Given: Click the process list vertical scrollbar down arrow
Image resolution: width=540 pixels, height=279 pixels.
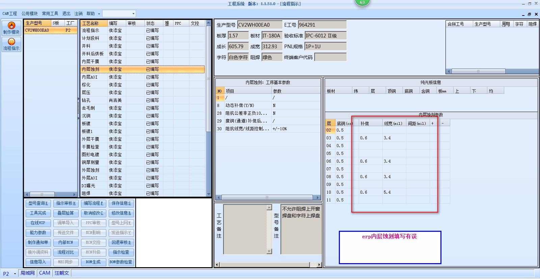Looking at the screenshot, I should click(x=209, y=194).
